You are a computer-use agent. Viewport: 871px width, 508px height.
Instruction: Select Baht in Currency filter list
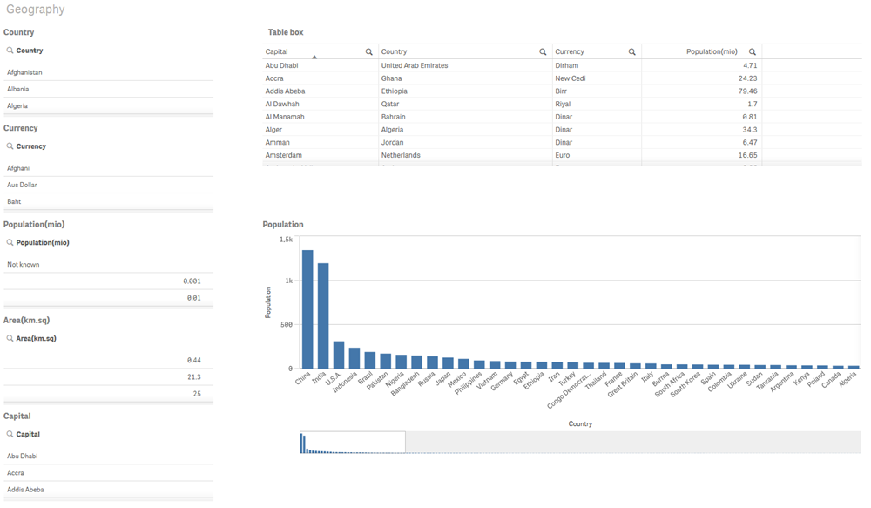pos(14,202)
